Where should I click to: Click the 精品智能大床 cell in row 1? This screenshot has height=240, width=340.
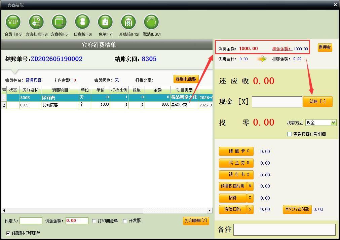click(185, 97)
